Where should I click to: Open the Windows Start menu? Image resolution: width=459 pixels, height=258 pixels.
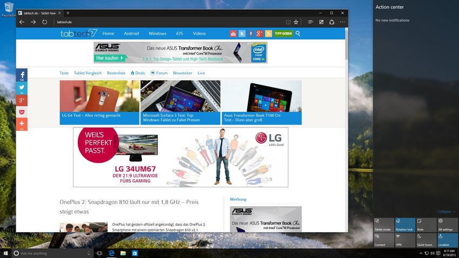[5, 253]
